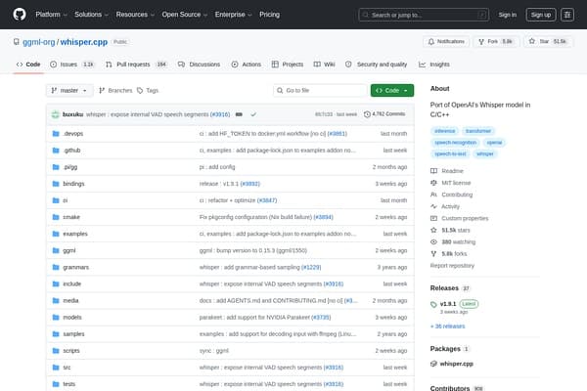The height and width of the screenshot is (391, 587).
Task: Switch to the Discussions tab
Action: pyautogui.click(x=199, y=65)
